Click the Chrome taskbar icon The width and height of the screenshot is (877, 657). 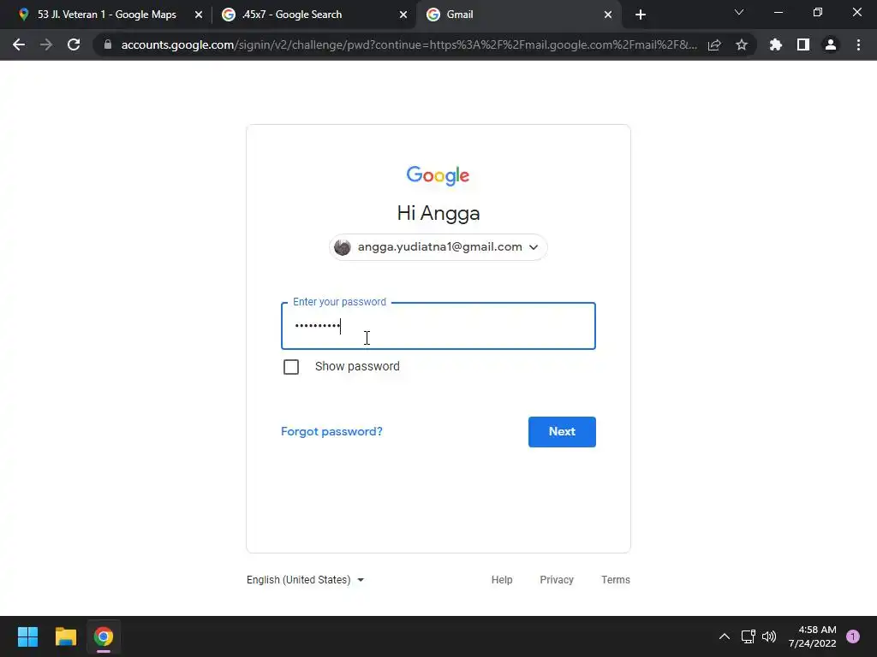(x=104, y=636)
